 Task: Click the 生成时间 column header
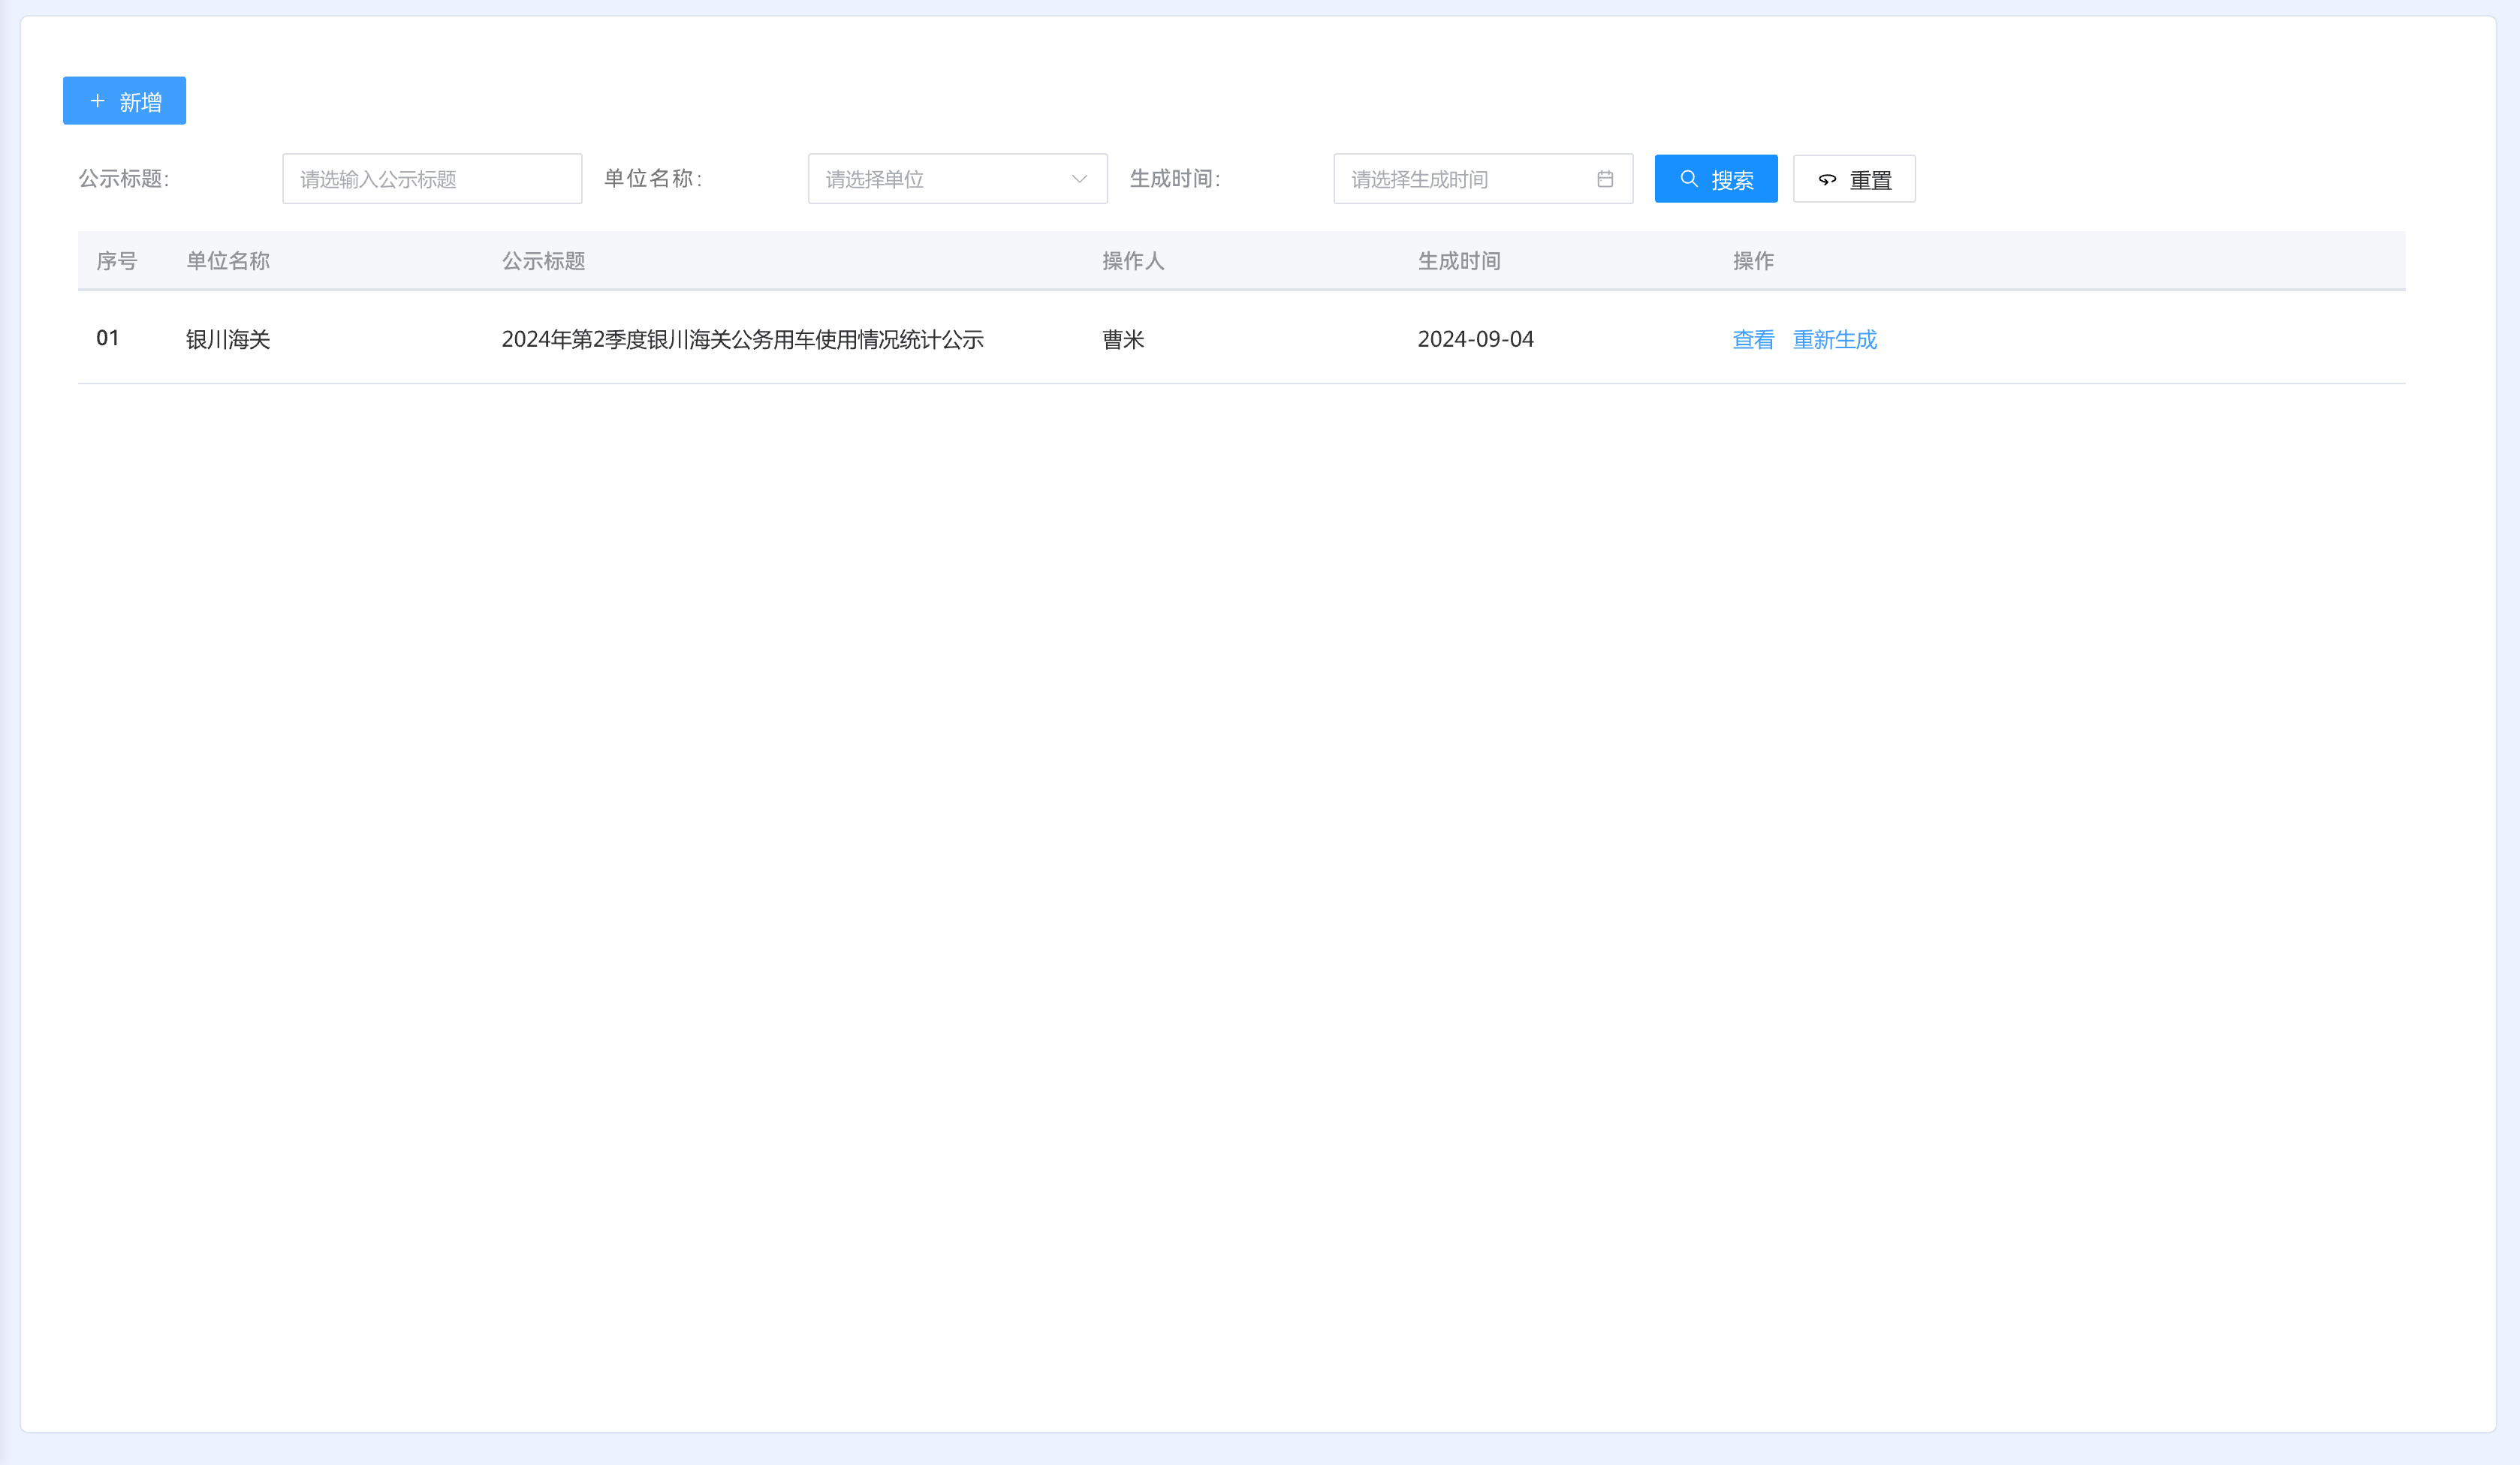(1459, 261)
